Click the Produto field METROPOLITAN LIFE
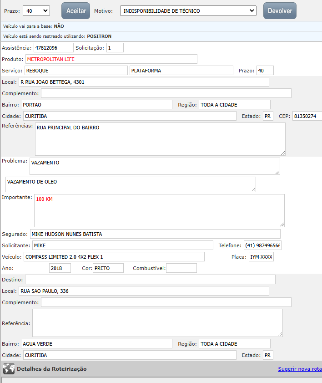 [x=111, y=59]
